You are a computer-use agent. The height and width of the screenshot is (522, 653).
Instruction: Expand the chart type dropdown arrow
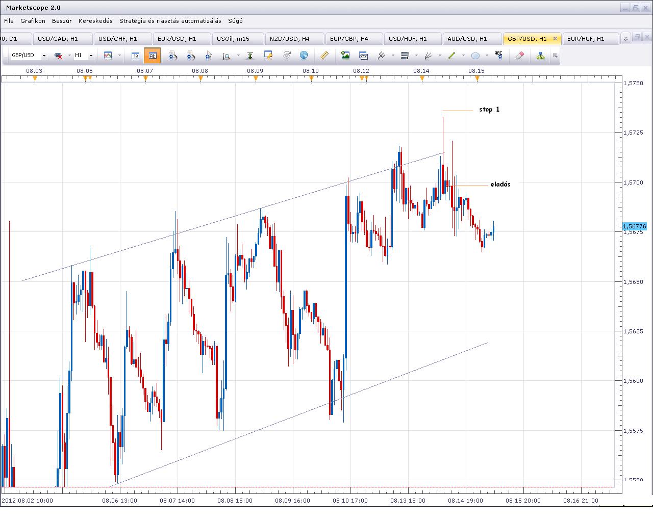[119, 56]
